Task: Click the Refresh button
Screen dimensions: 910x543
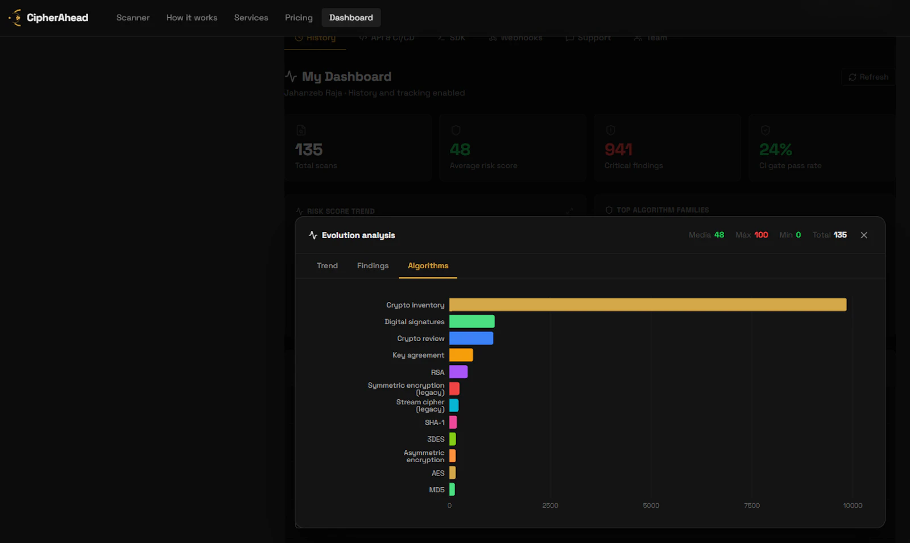Action: pyautogui.click(x=868, y=77)
